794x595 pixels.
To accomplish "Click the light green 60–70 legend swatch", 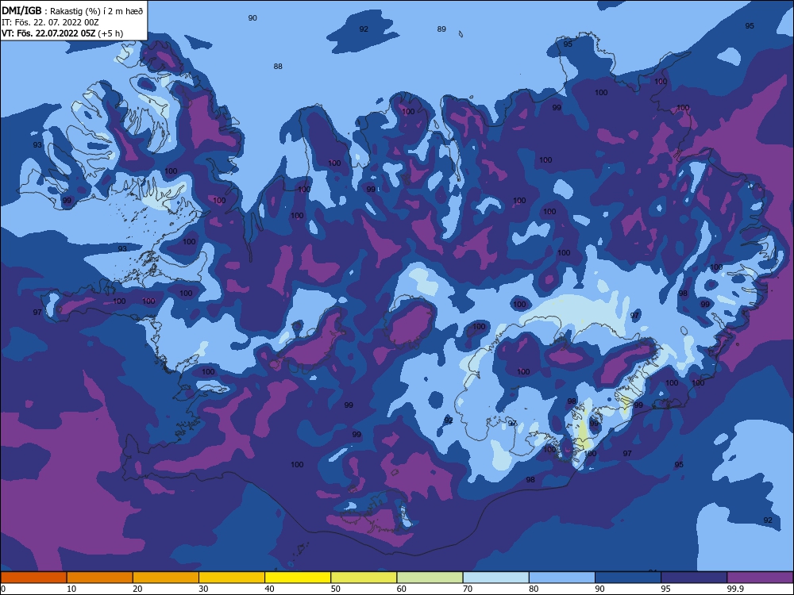I will coord(430,578).
